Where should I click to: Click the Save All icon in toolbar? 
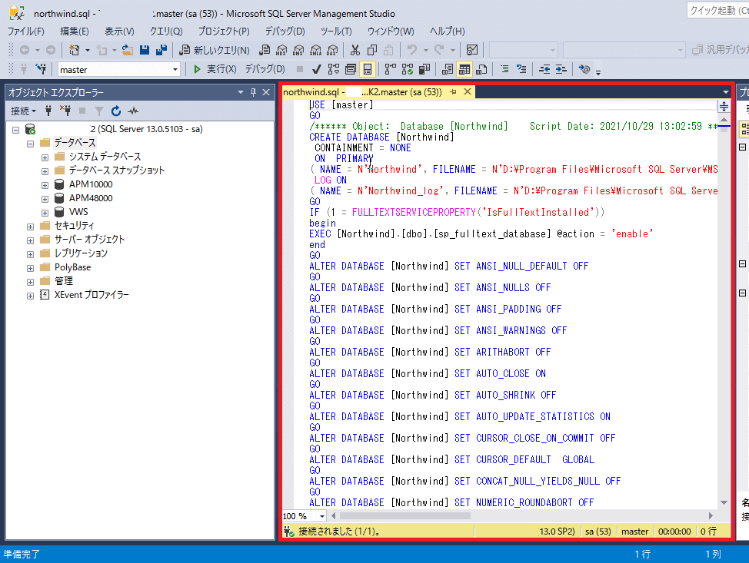tap(162, 50)
